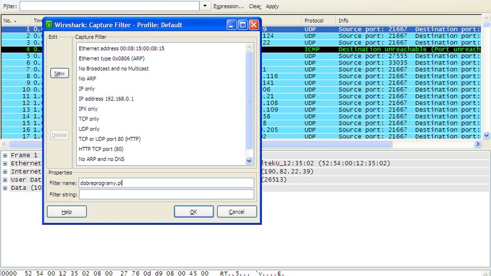The height and width of the screenshot is (276, 491).
Task: Select 'No Broadcast and no Multicast' filter
Action: (114, 68)
